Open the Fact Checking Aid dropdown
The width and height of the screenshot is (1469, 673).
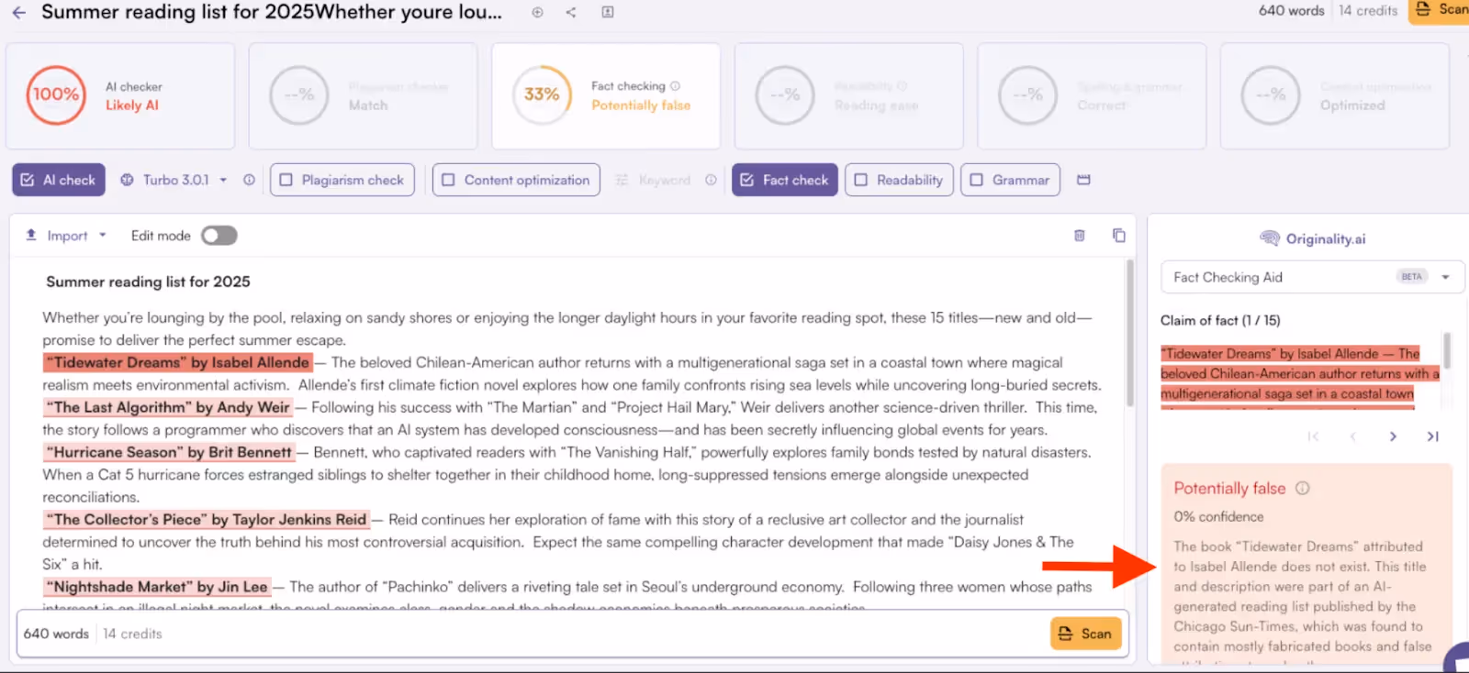coord(1312,277)
